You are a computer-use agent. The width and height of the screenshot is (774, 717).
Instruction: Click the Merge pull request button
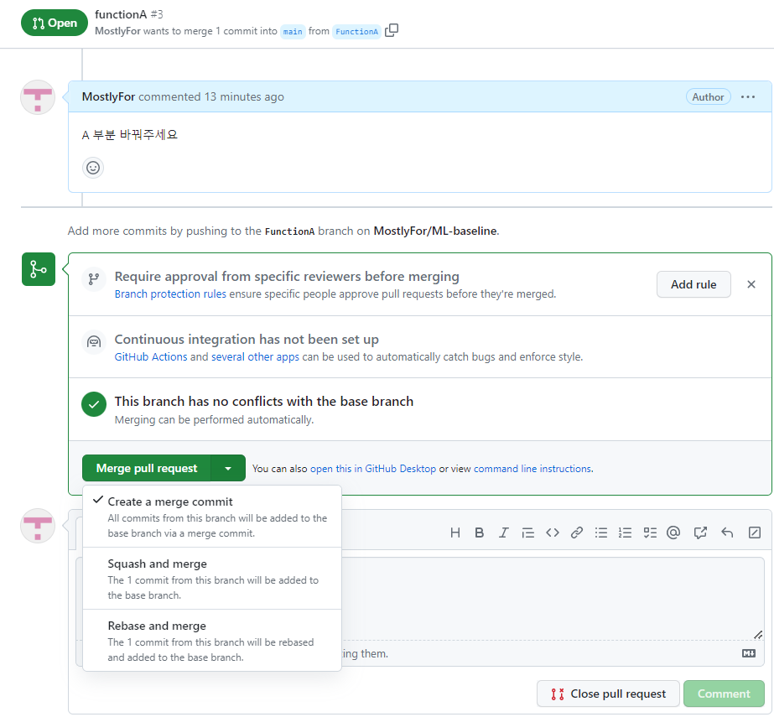pyautogui.click(x=147, y=468)
